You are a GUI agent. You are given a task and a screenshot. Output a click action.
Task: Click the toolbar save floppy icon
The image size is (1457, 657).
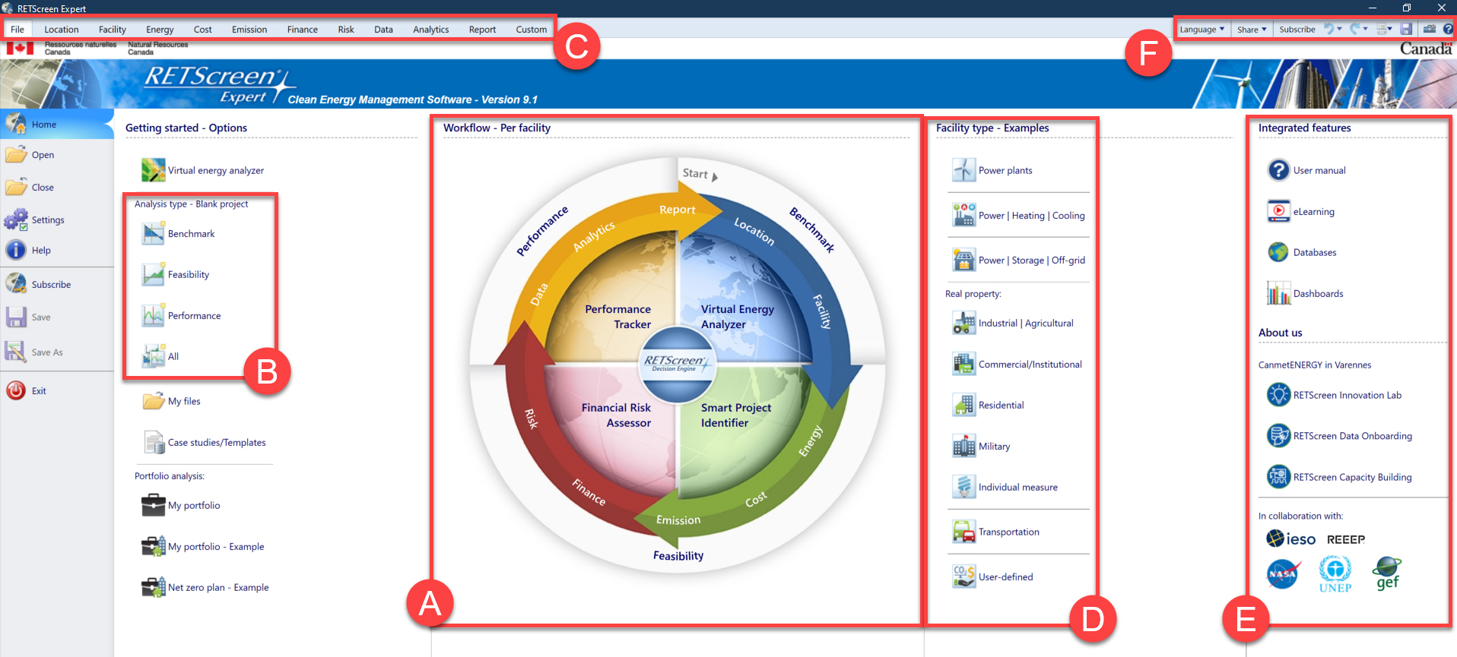(1406, 29)
